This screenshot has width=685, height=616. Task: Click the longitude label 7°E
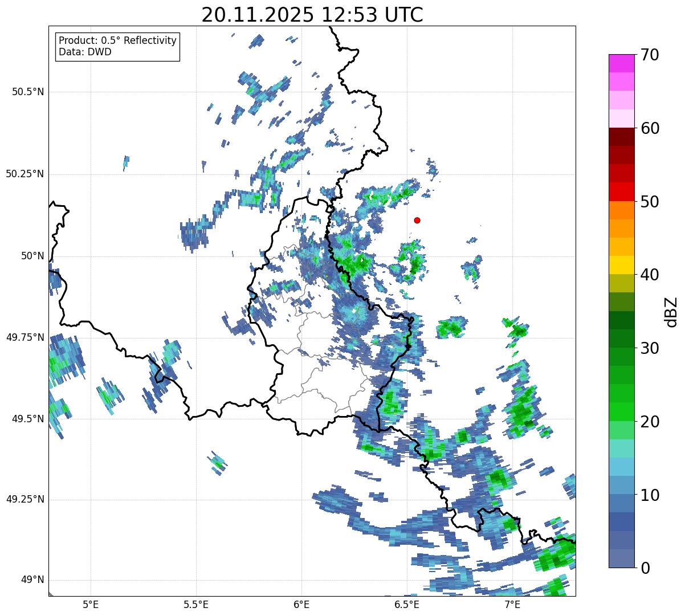[x=512, y=604]
